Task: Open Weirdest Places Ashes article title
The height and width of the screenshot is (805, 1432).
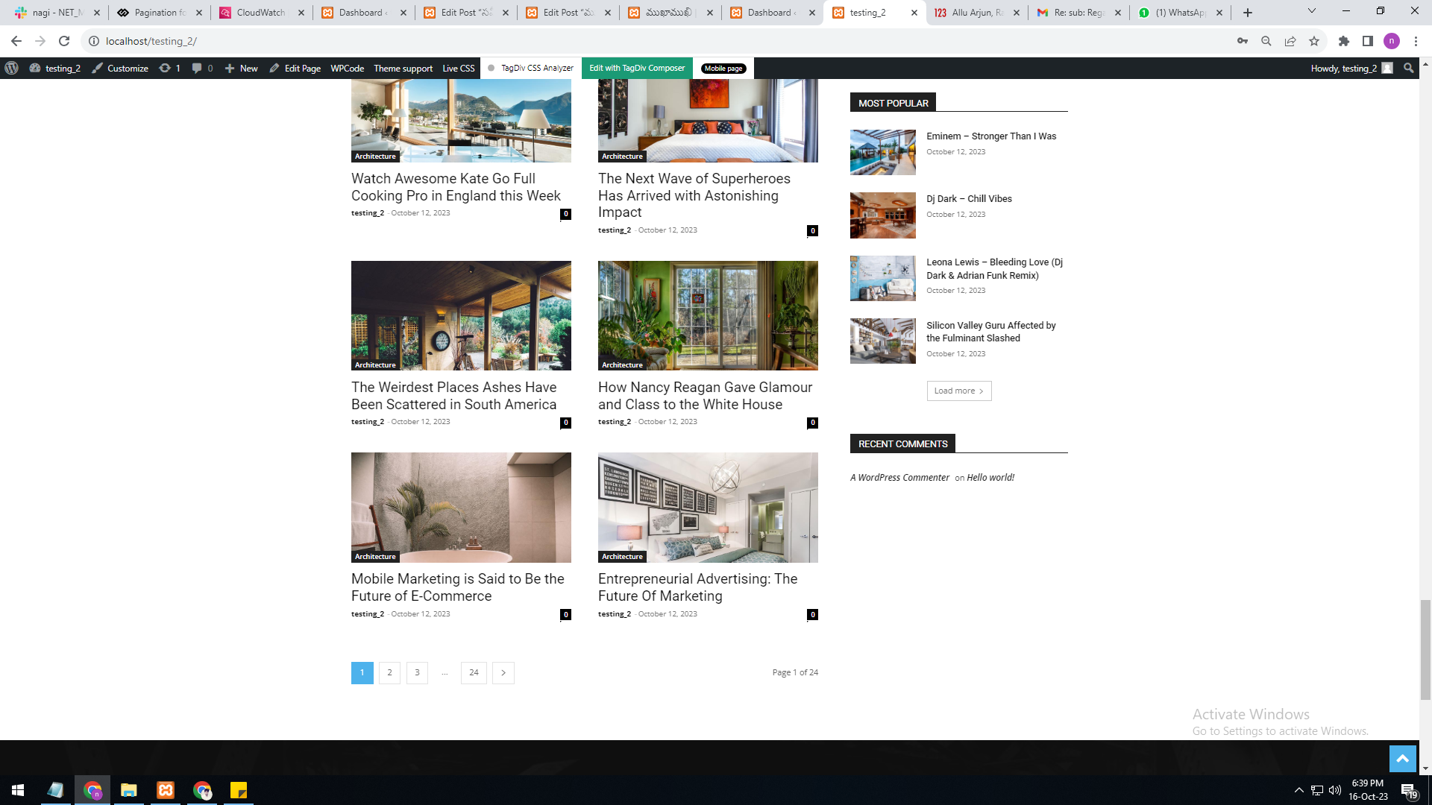Action: (454, 396)
